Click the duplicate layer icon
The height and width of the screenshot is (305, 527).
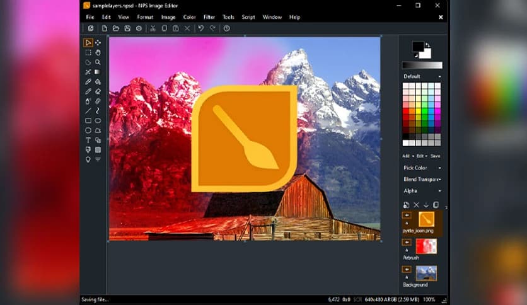coord(436,205)
